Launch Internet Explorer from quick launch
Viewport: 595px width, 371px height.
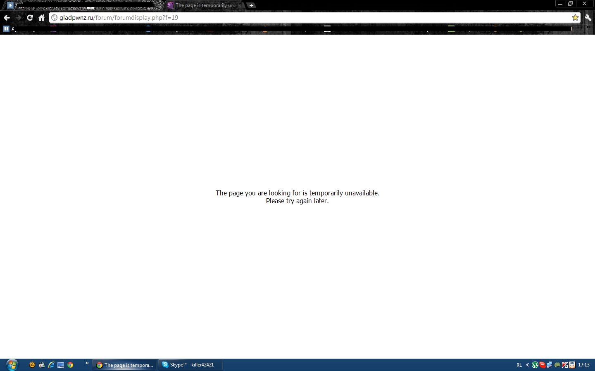pyautogui.click(x=51, y=365)
